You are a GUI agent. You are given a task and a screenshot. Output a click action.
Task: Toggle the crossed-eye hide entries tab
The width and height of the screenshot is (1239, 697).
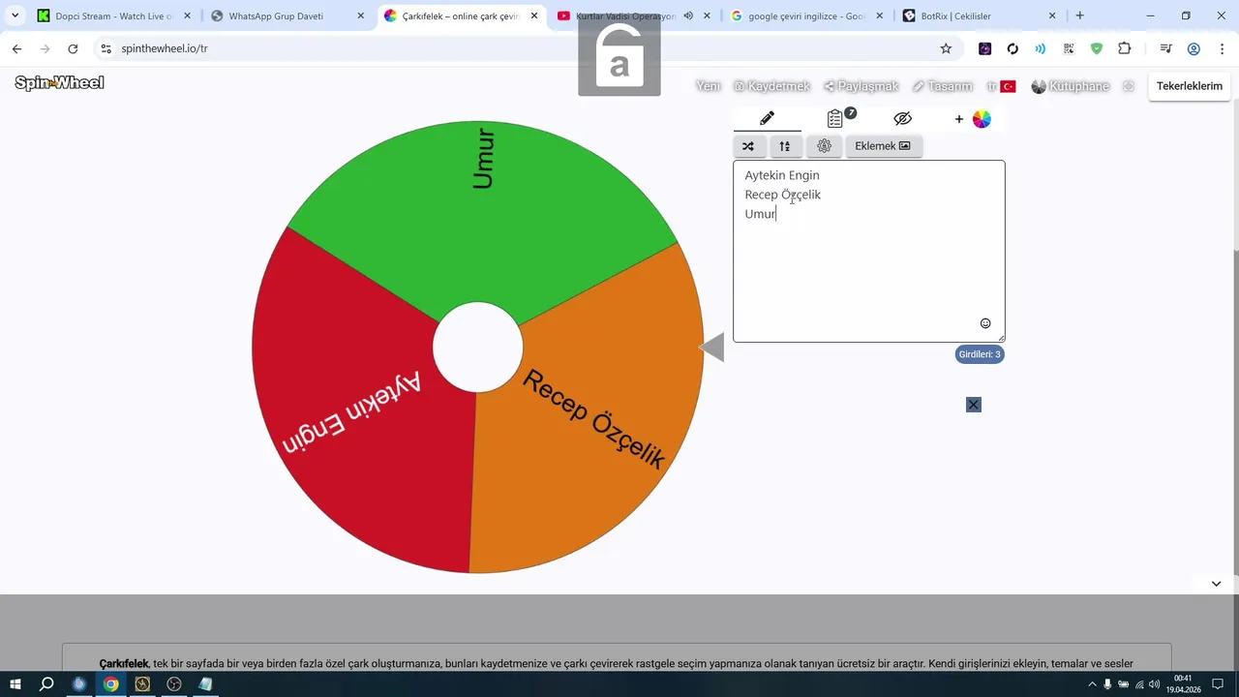coord(902,118)
